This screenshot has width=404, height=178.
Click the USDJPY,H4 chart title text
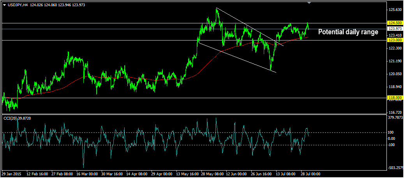click(x=18, y=5)
